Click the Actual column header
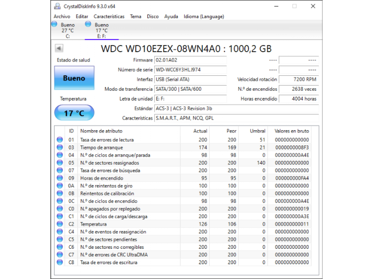Viewport: 373px width, 279px height. pyautogui.click(x=195, y=131)
